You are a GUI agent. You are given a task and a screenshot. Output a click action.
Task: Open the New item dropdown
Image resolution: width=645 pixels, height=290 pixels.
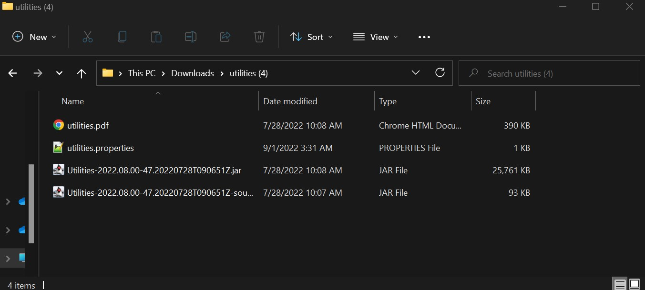tap(34, 37)
